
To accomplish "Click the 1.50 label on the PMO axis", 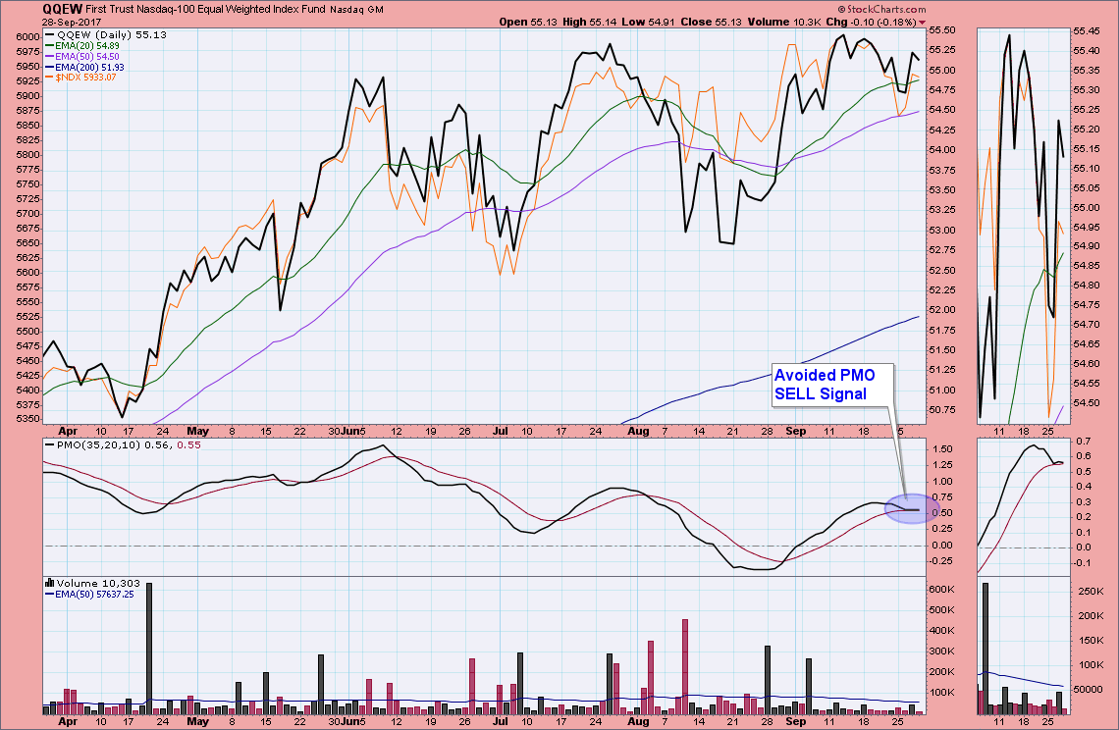I will (x=942, y=448).
